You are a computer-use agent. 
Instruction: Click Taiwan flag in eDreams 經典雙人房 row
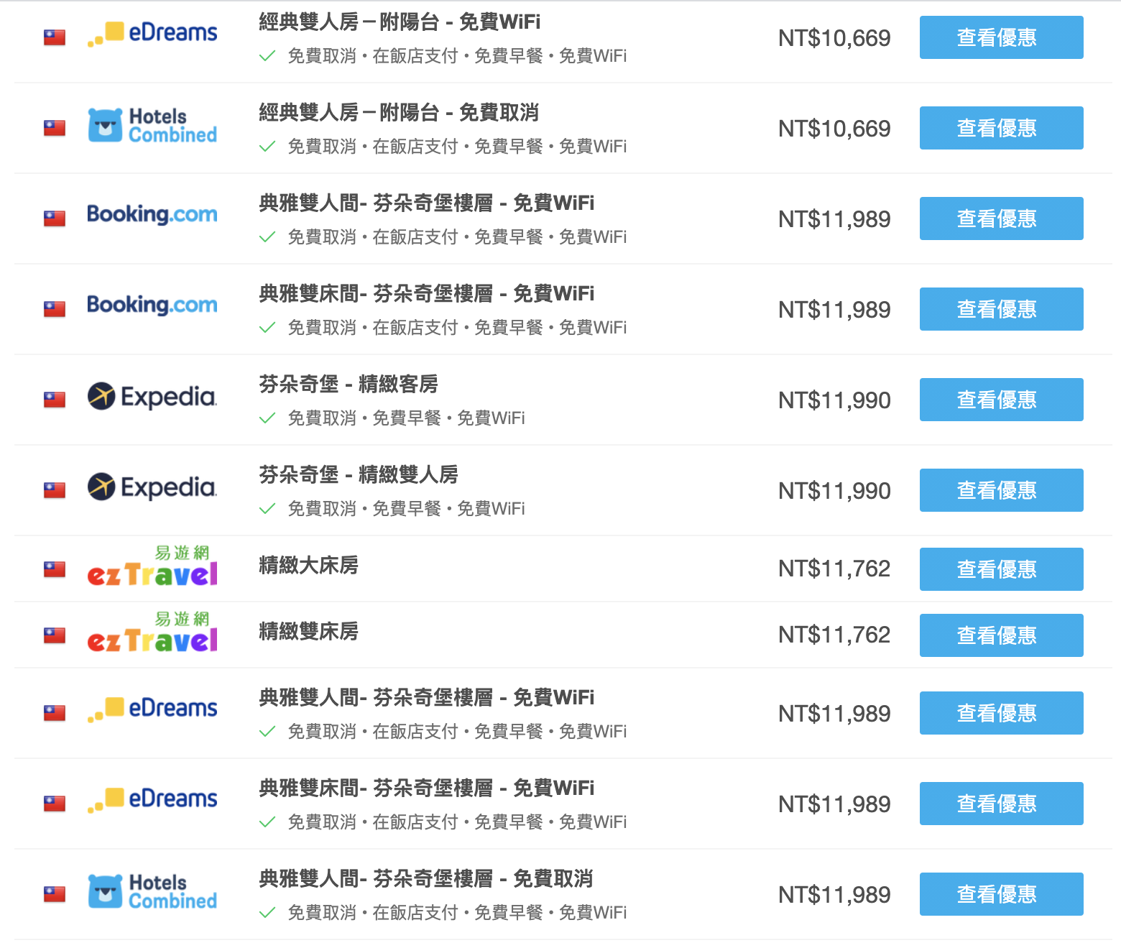tap(55, 37)
